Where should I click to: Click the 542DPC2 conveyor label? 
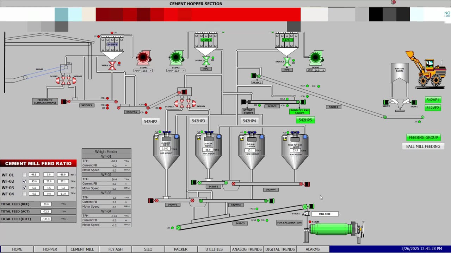tap(131, 112)
